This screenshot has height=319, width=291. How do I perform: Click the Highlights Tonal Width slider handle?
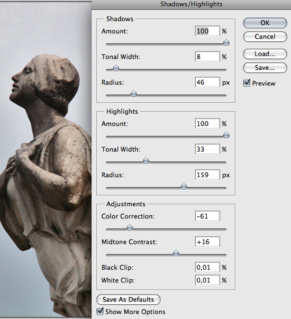tap(146, 160)
